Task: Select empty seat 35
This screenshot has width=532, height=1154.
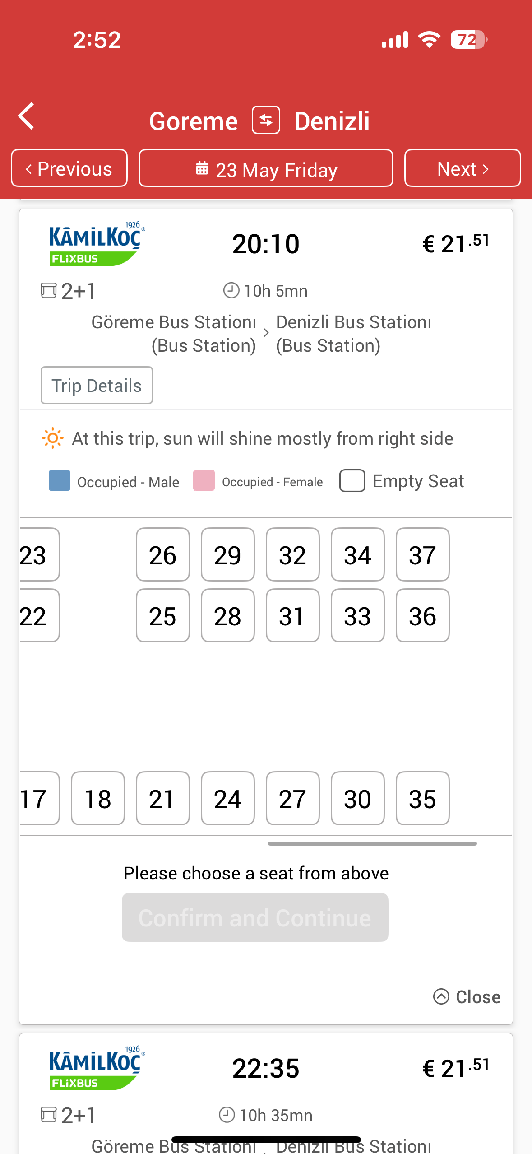Action: (423, 798)
